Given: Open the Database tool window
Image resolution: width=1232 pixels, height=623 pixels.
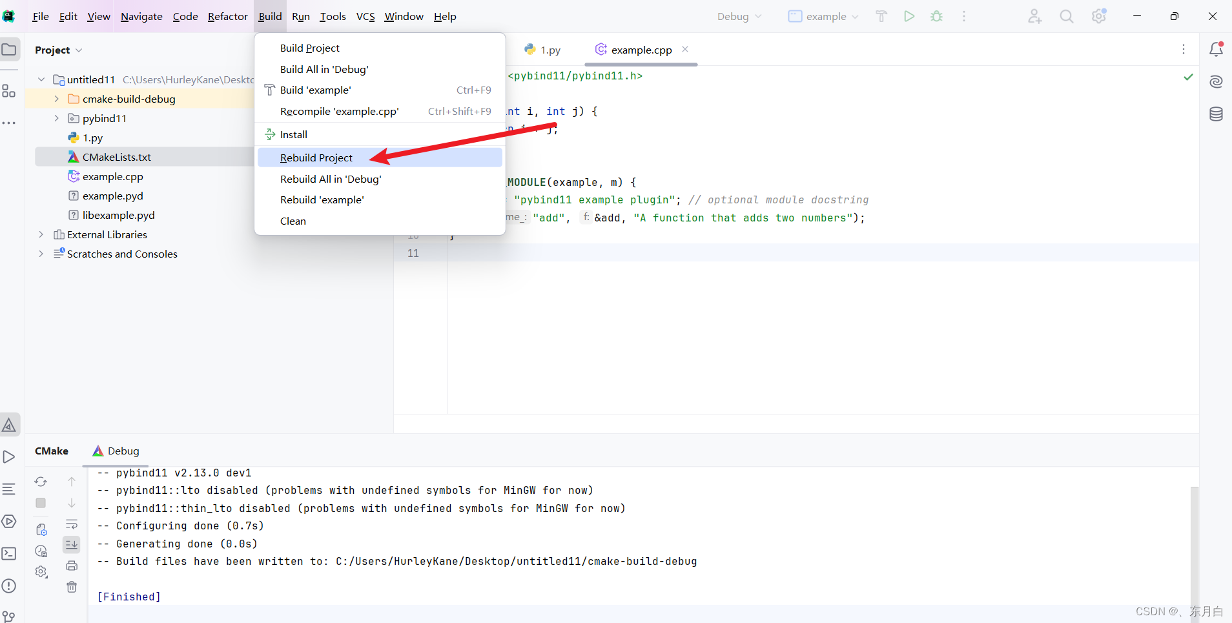Looking at the screenshot, I should coord(1217,114).
